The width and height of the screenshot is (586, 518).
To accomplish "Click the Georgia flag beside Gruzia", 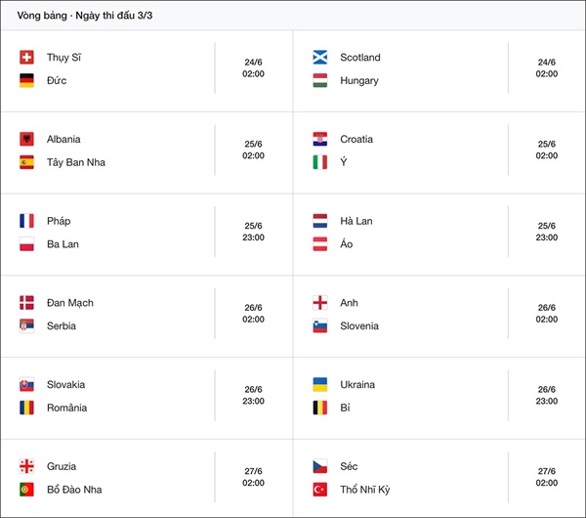I will click(x=26, y=466).
